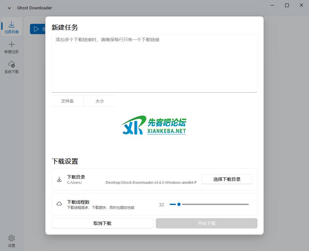This screenshot has height=251, width=309.
Task: Click the 新建任务 plus icon in sidebar
Action: pyautogui.click(x=12, y=45)
